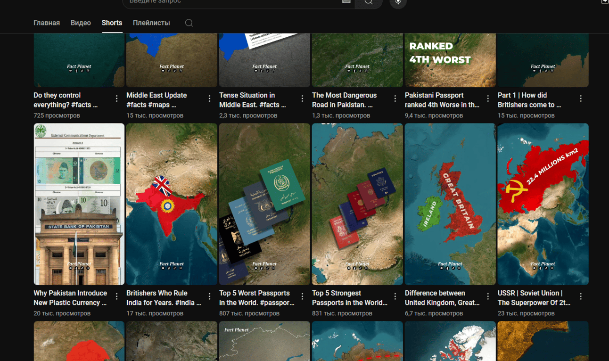Click the channel search magnifier icon beside Плейлисты

[189, 23]
